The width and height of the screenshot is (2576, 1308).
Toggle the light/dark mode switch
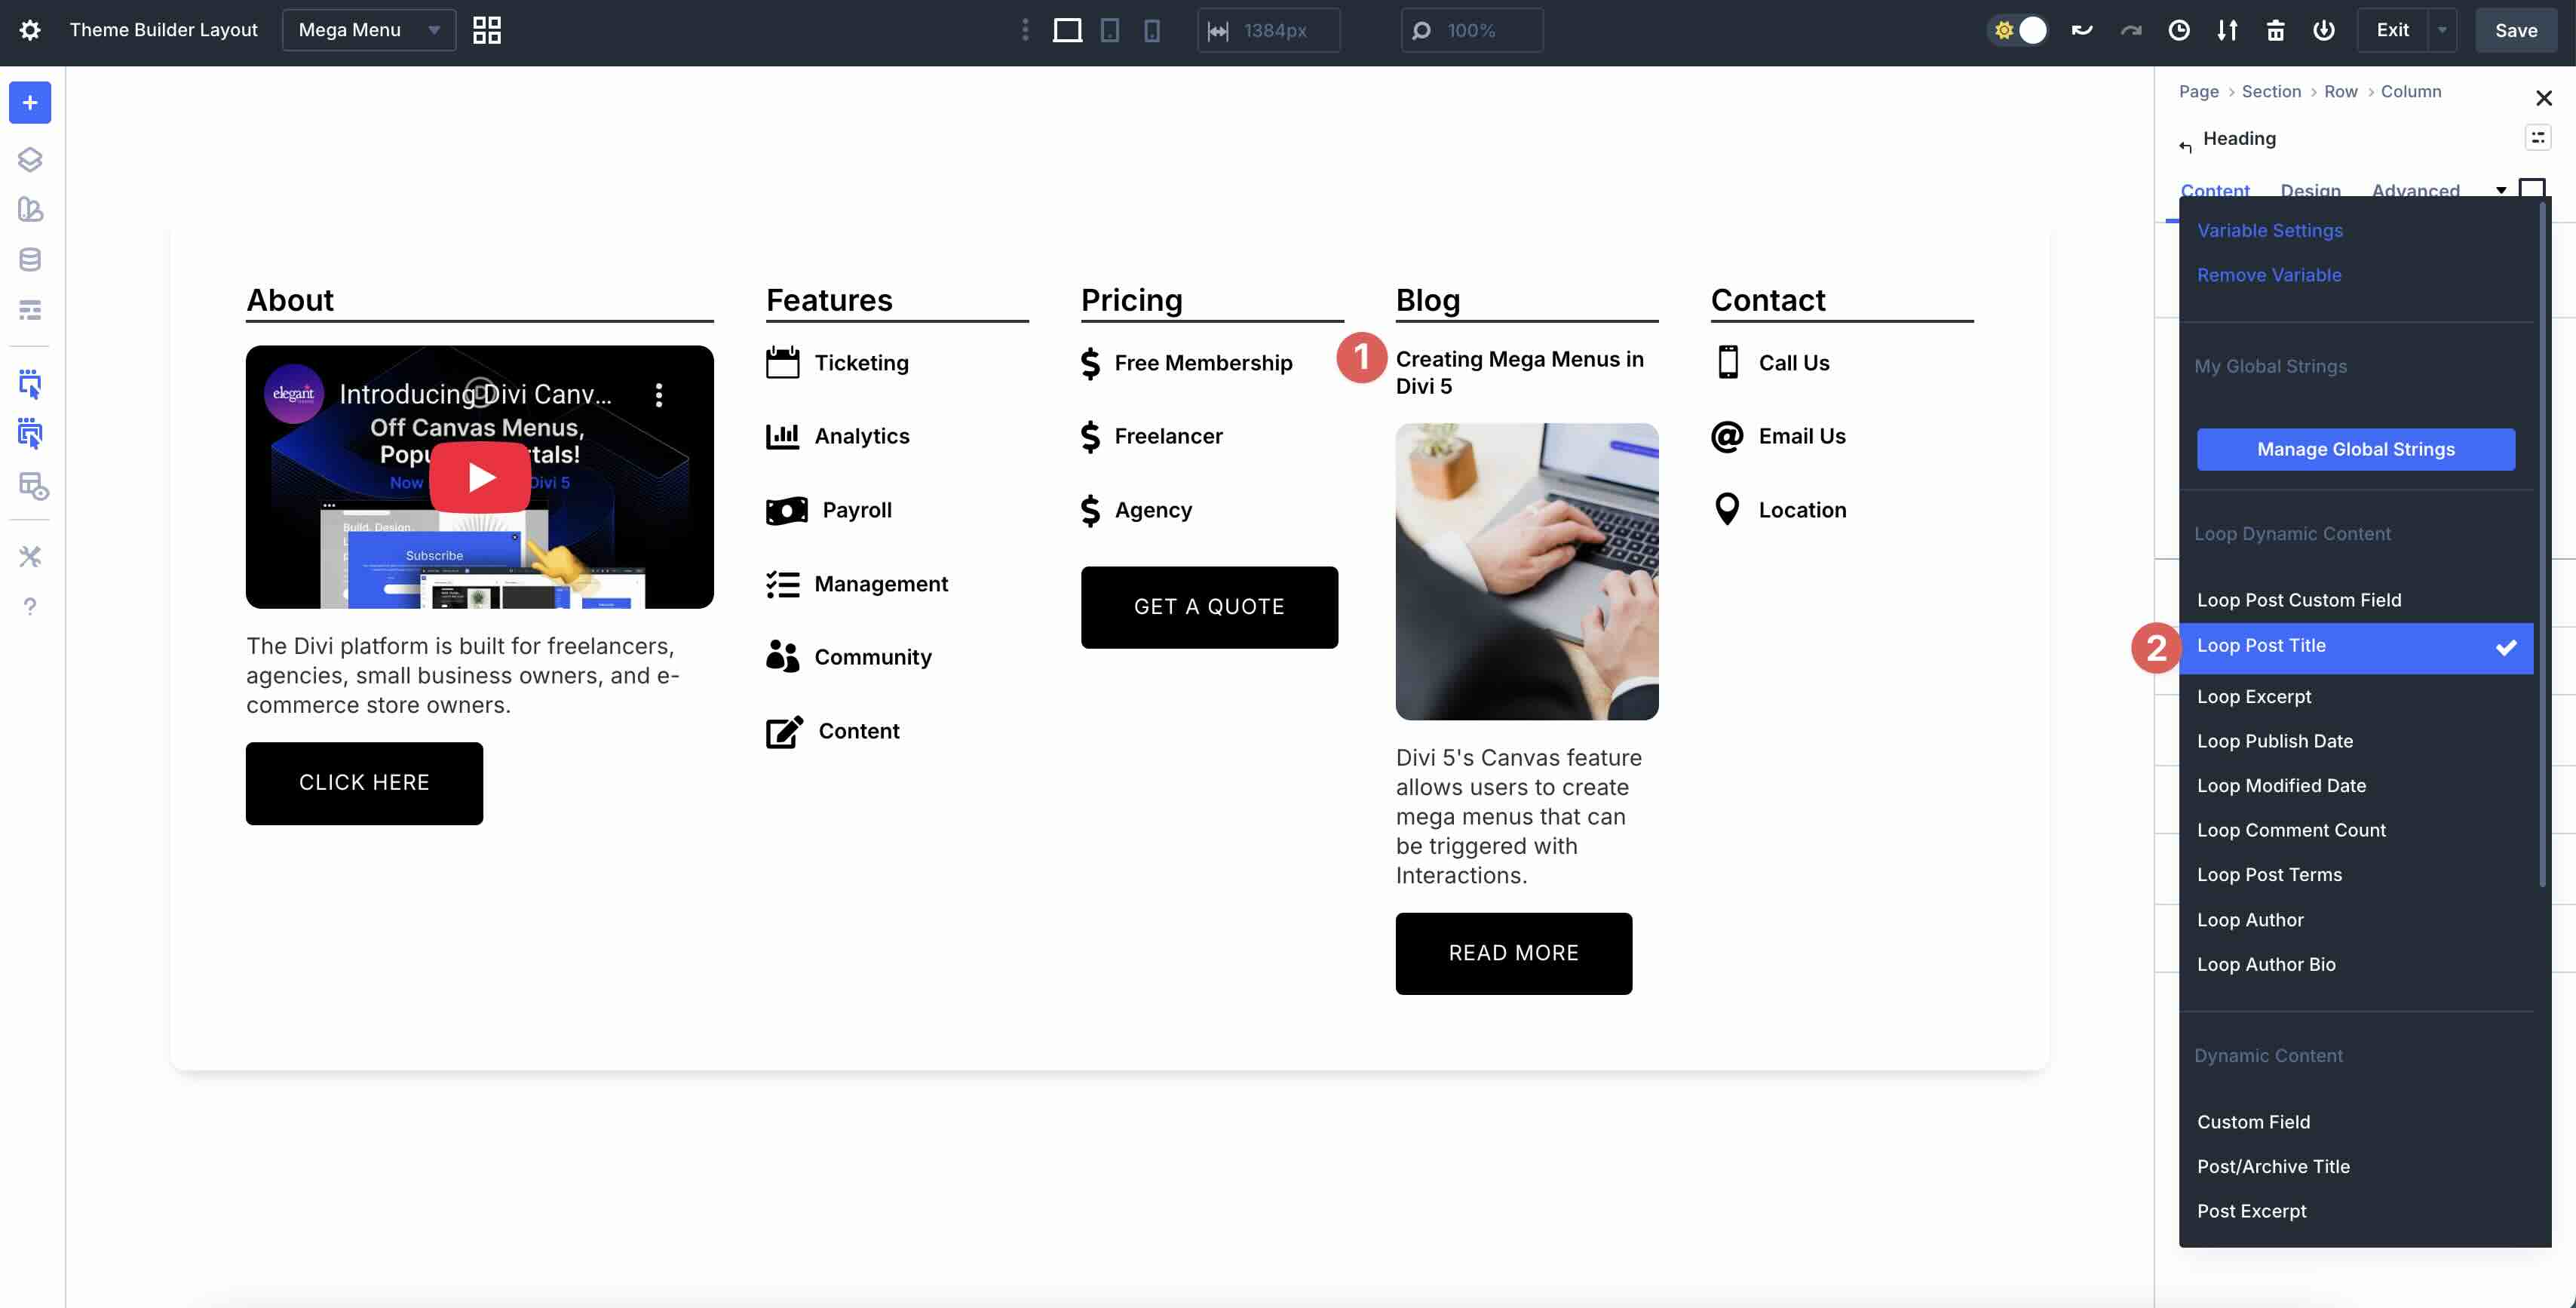pos(2018,30)
